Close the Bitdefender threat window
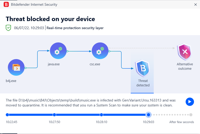This screenshot has height=134, width=200. 195,4
